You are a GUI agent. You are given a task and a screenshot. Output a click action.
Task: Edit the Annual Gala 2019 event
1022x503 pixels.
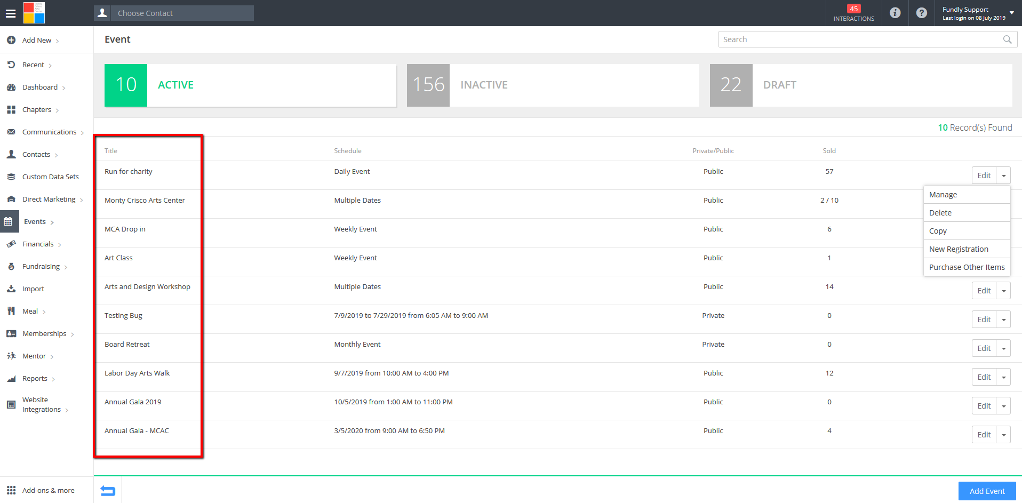[984, 406]
